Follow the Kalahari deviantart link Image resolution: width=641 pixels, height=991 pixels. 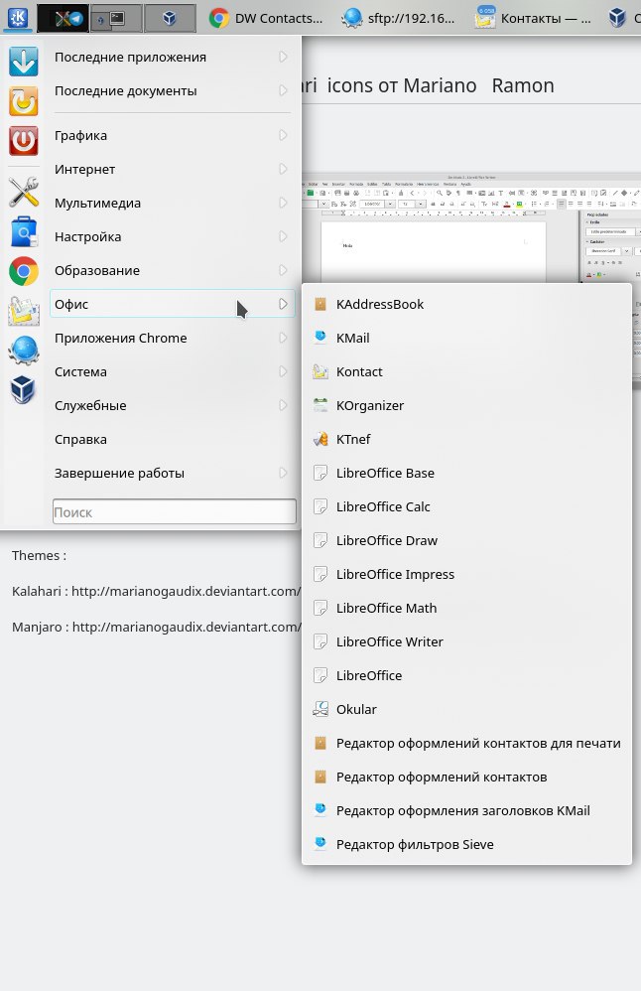187,591
